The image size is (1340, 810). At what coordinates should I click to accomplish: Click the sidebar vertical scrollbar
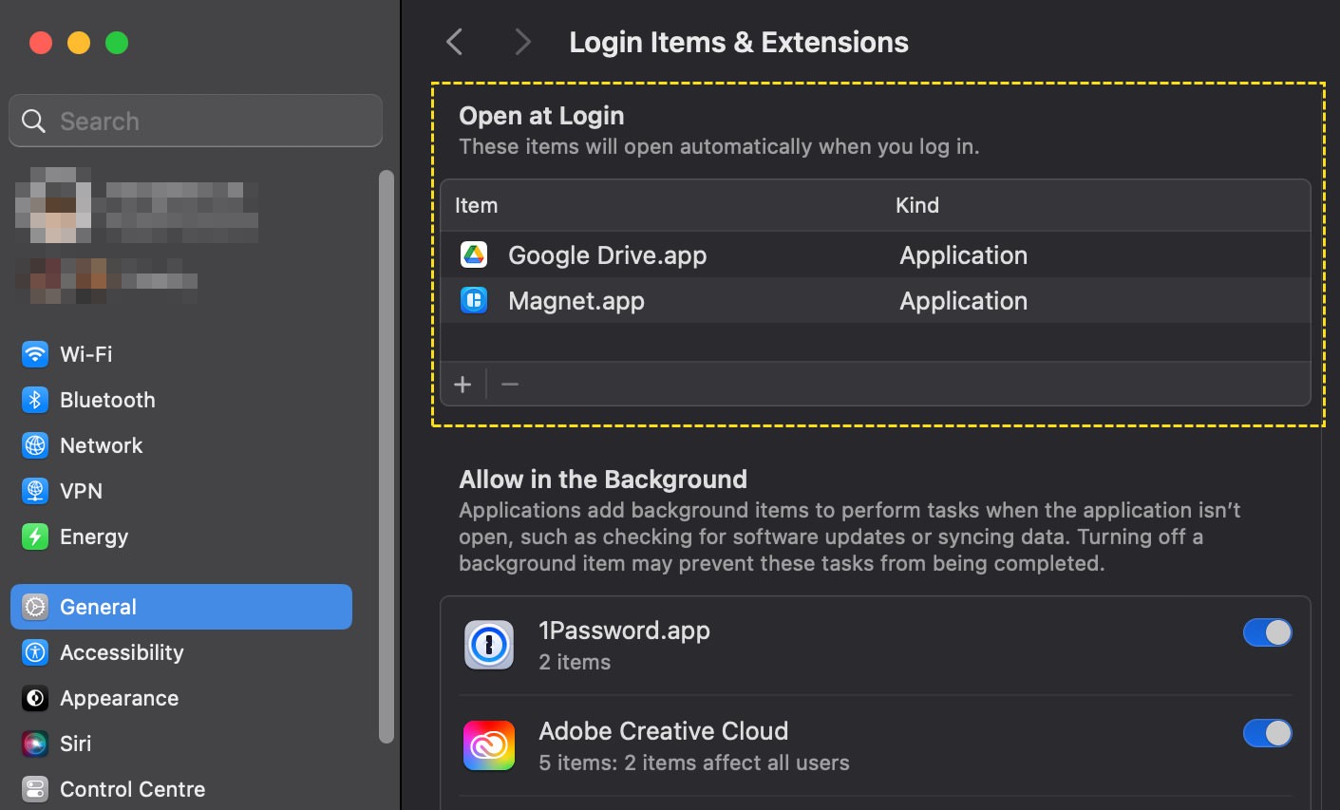click(x=386, y=456)
